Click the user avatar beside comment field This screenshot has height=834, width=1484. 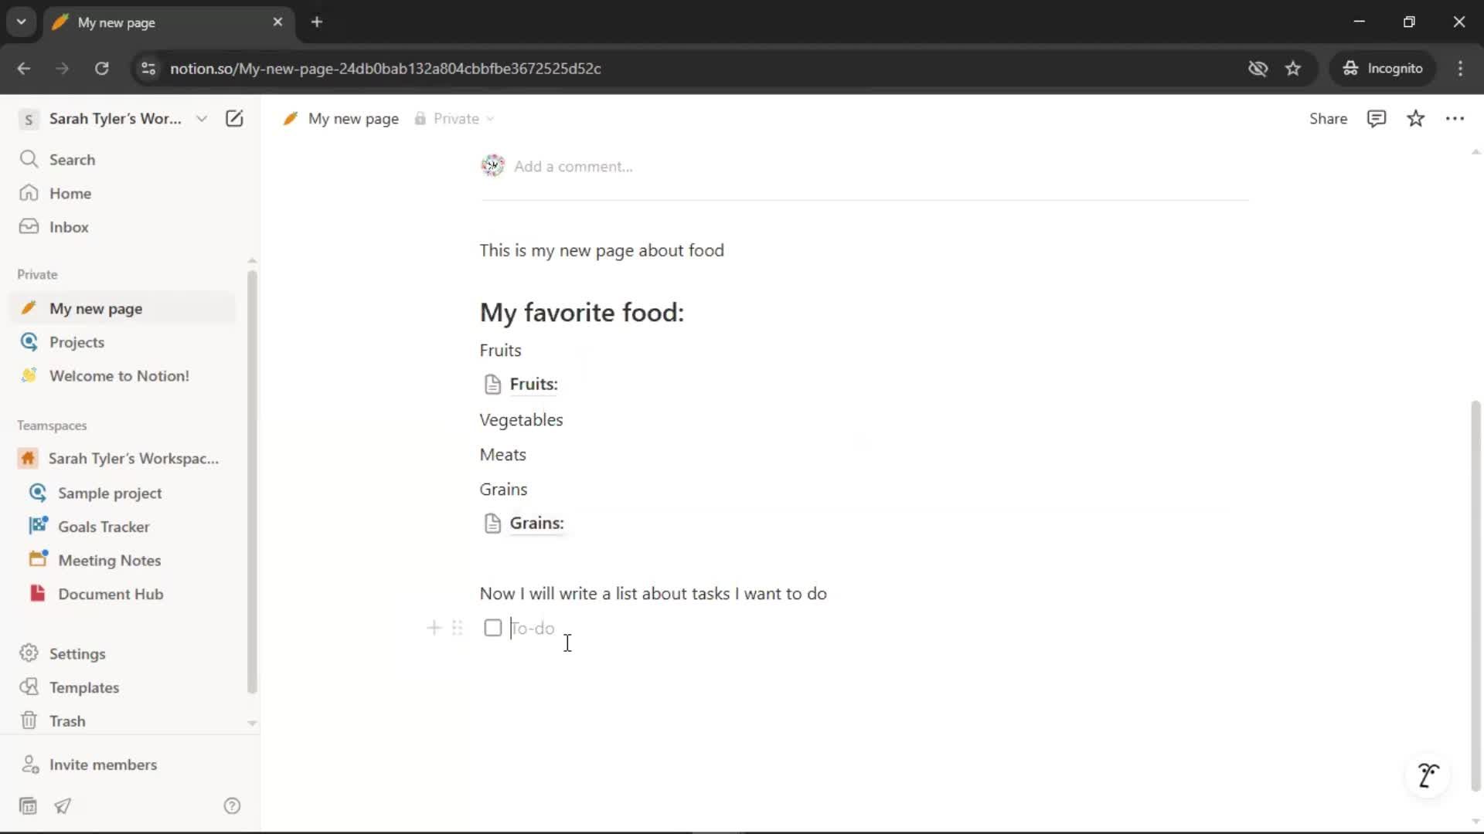492,165
